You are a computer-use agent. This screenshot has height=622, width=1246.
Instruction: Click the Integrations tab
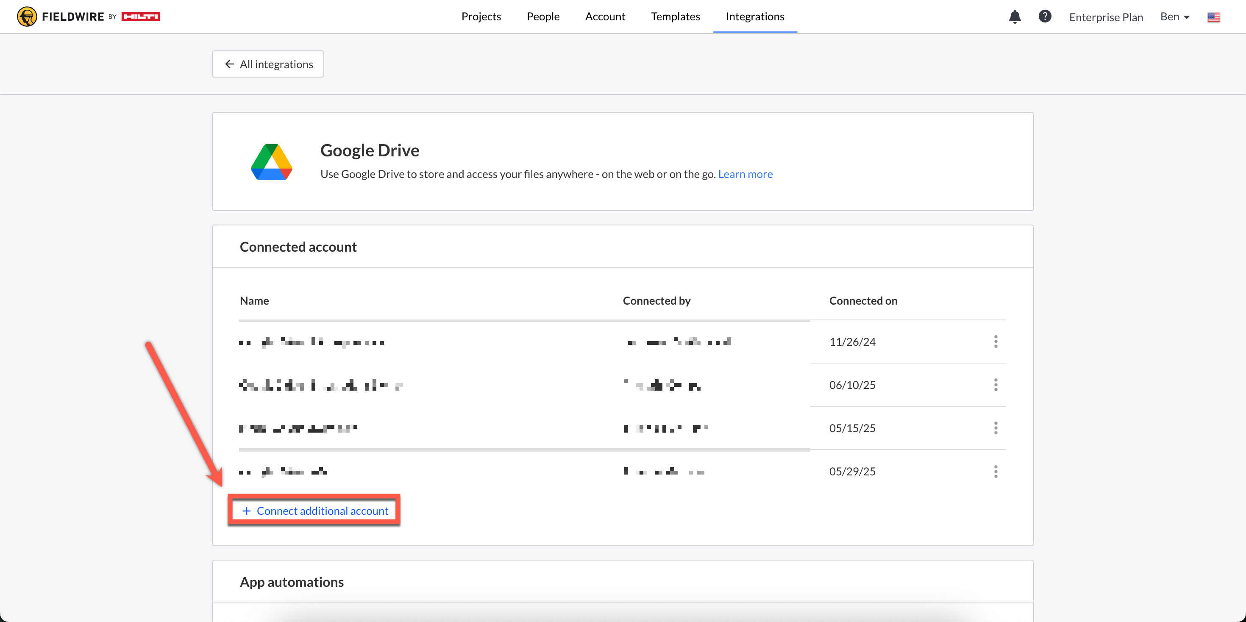pyautogui.click(x=754, y=17)
